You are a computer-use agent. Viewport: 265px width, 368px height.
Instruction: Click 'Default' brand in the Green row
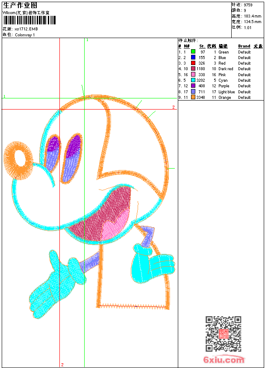pyautogui.click(x=244, y=52)
